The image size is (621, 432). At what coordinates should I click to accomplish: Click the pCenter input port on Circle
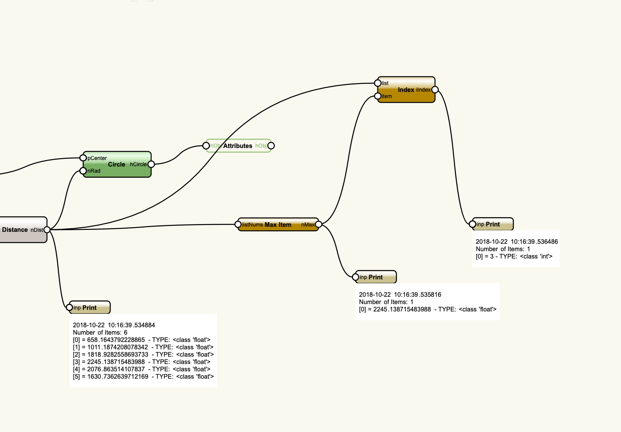tap(83, 158)
